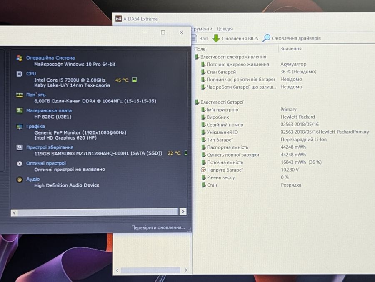Select the value Акумулятор
This screenshot has width=375, height=282.
(293, 64)
